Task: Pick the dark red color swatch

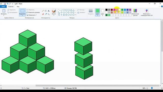Action: click(112, 10)
